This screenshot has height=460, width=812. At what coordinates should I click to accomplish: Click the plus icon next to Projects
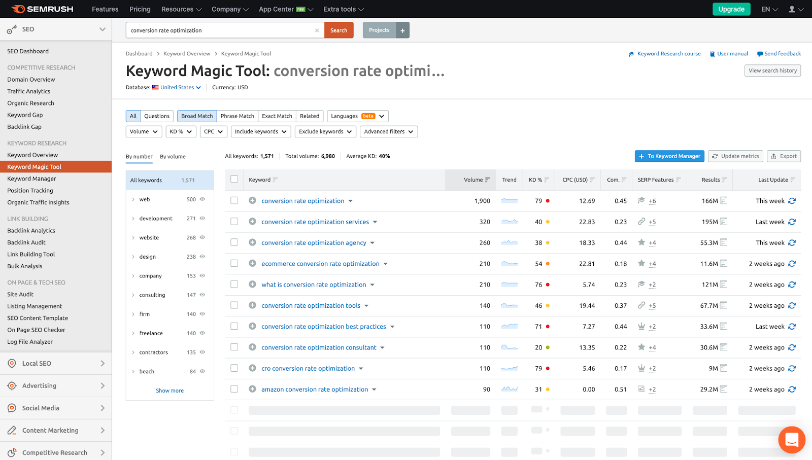pyautogui.click(x=402, y=30)
